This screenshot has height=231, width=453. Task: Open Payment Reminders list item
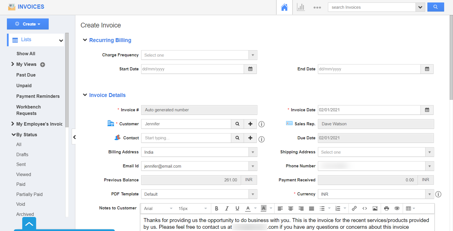pyautogui.click(x=38, y=96)
